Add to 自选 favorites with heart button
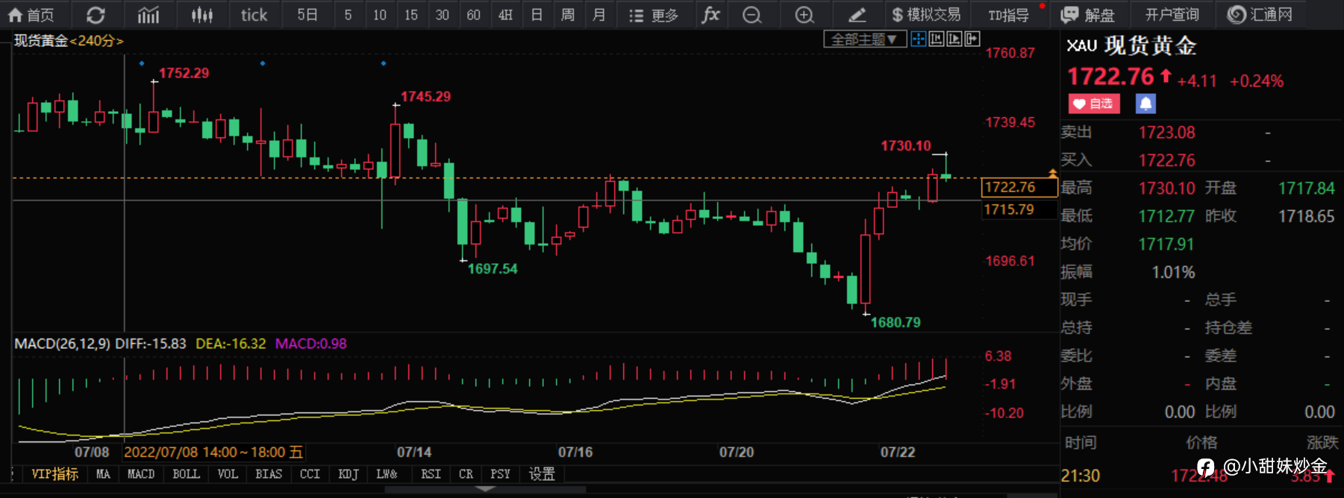The image size is (1344, 498). tap(1094, 104)
